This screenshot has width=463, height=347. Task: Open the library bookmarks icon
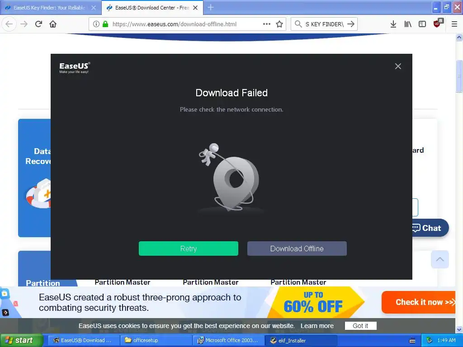tap(408, 24)
